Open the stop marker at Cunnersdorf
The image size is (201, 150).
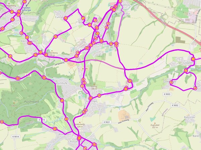(66, 18)
